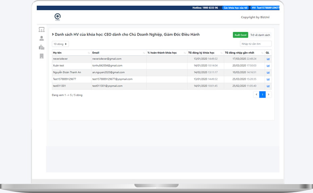Select the building icon in the sidebar
The height and width of the screenshot is (193, 313).
(x=42, y=56)
